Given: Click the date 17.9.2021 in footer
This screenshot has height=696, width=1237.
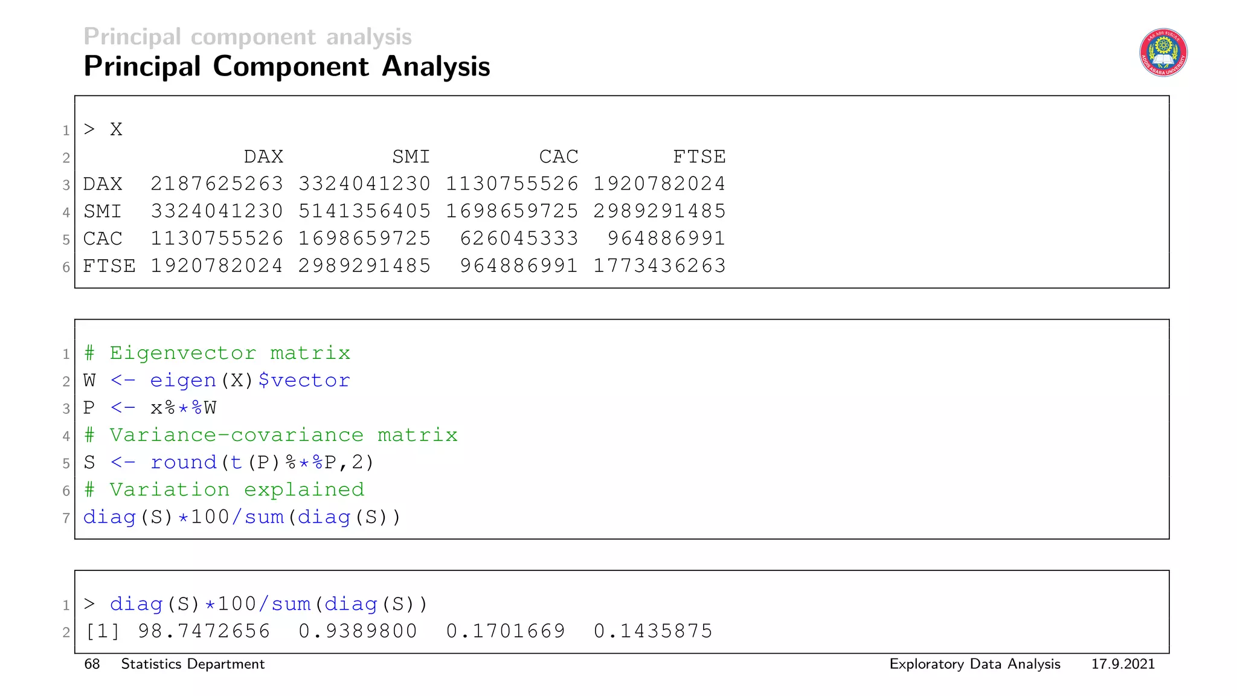Looking at the screenshot, I should [x=1123, y=664].
